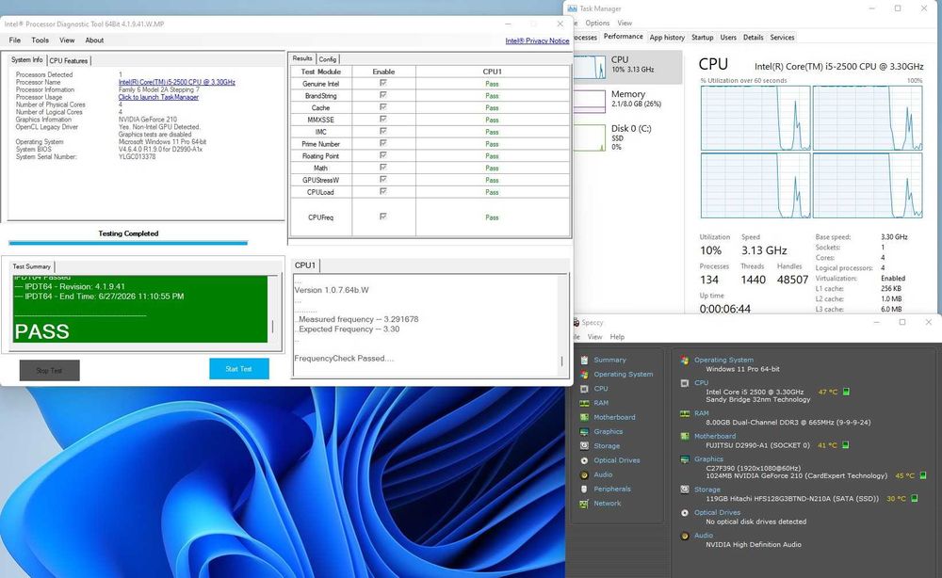
Task: Click Motherboard section icon in Speccy summary
Action: 684,437
